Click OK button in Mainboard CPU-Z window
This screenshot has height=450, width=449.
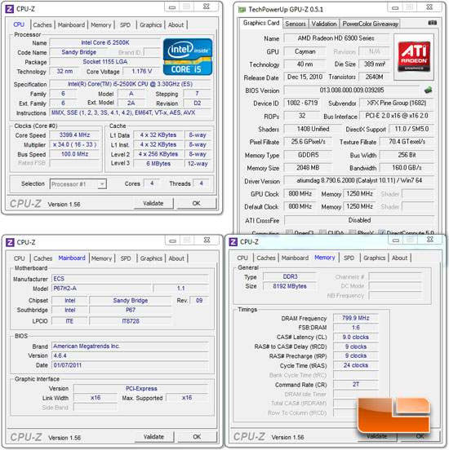(x=197, y=436)
